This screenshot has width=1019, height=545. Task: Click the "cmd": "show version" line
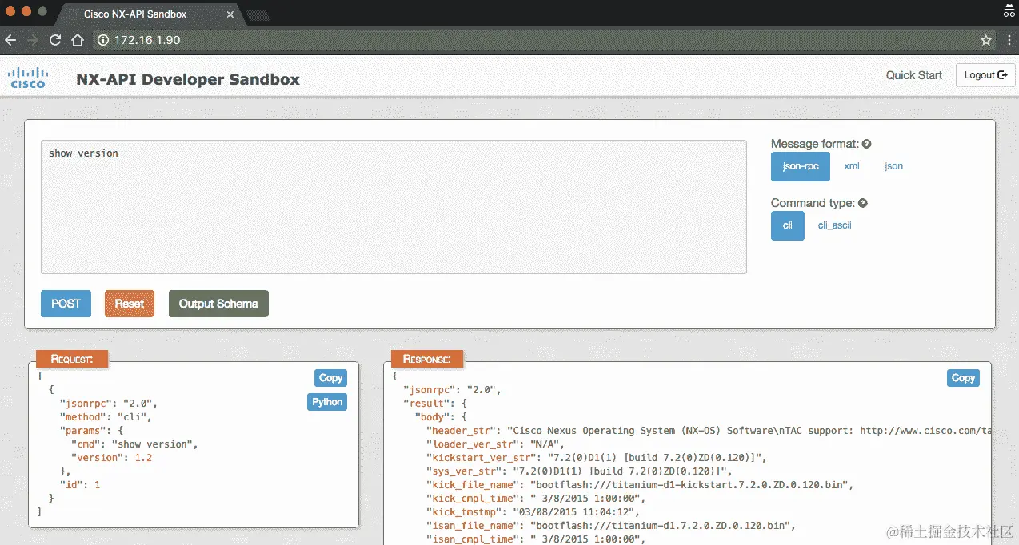tap(134, 444)
